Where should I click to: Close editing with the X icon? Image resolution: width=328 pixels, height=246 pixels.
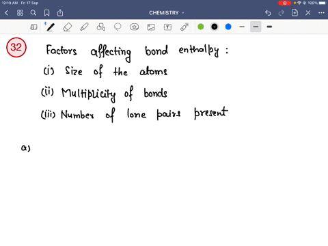click(308, 13)
